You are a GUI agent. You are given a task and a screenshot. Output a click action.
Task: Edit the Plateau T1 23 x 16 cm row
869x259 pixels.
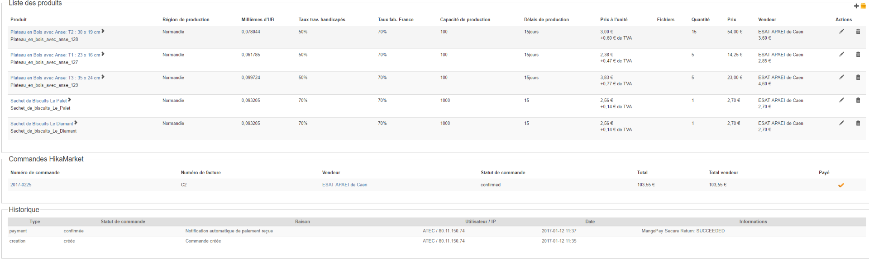tap(841, 55)
